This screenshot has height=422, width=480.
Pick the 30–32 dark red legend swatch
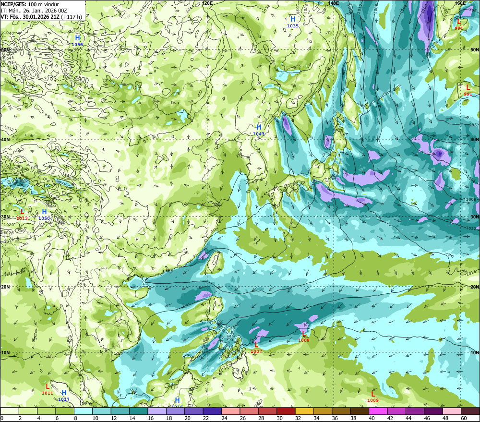click(x=286, y=411)
